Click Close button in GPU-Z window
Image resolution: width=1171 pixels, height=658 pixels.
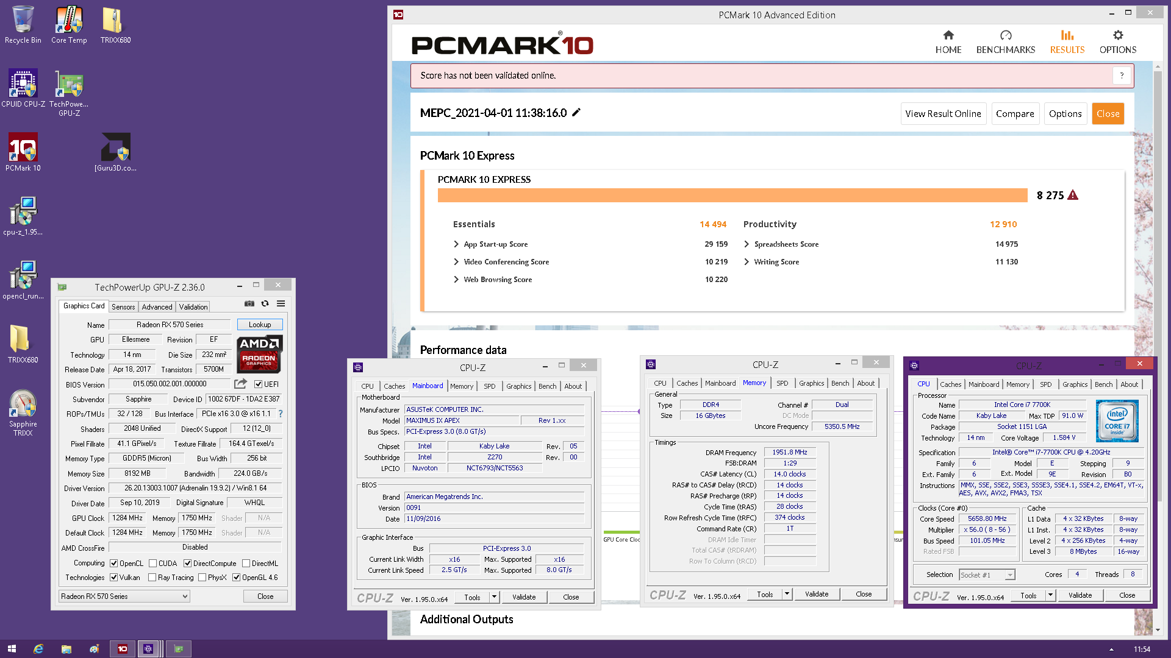[x=265, y=596]
